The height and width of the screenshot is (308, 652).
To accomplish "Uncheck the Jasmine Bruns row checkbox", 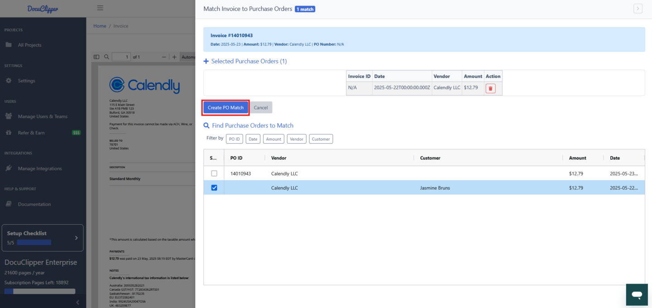I will tap(214, 188).
